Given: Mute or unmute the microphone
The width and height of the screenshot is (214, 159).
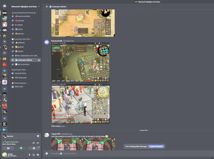Looking at the screenshot, I should (30, 155).
